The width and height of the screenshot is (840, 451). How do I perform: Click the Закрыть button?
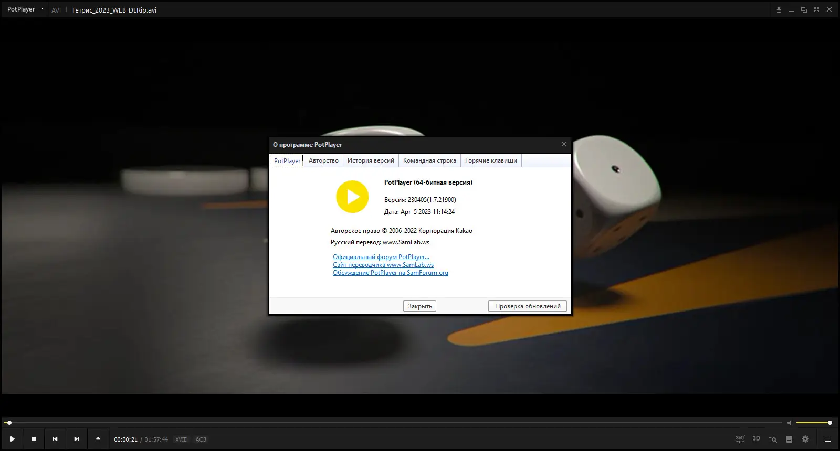[x=420, y=306]
